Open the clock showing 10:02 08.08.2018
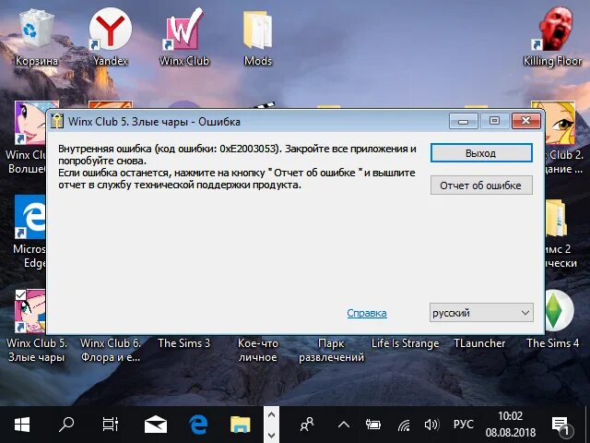The image size is (590, 443). [510, 425]
